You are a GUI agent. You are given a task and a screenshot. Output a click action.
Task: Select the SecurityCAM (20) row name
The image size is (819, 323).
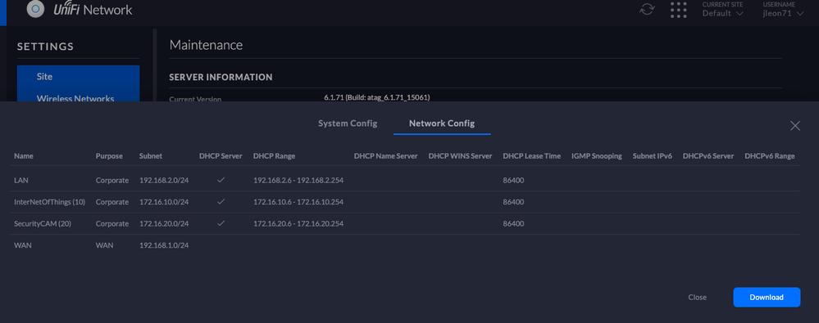pyautogui.click(x=43, y=223)
